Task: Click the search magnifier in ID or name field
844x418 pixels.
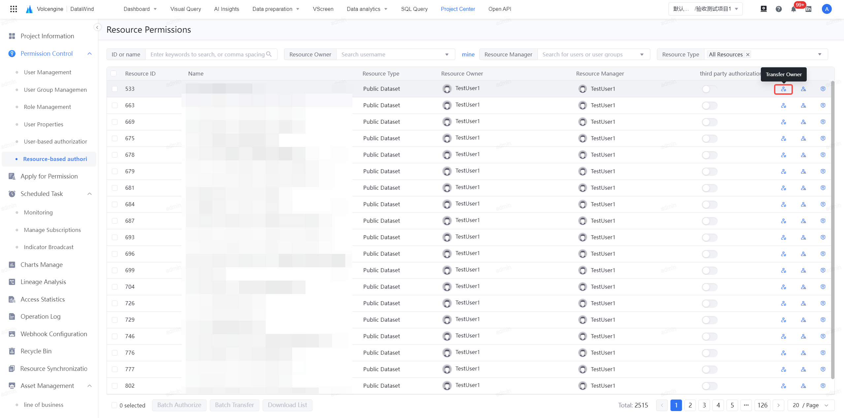Action: point(269,54)
